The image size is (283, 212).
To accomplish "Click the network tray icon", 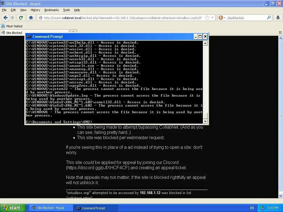I will coord(262,208).
